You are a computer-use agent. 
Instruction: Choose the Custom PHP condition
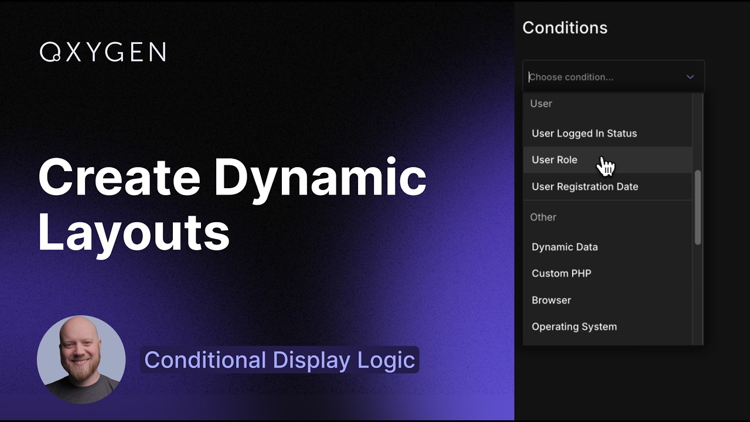pos(607,273)
